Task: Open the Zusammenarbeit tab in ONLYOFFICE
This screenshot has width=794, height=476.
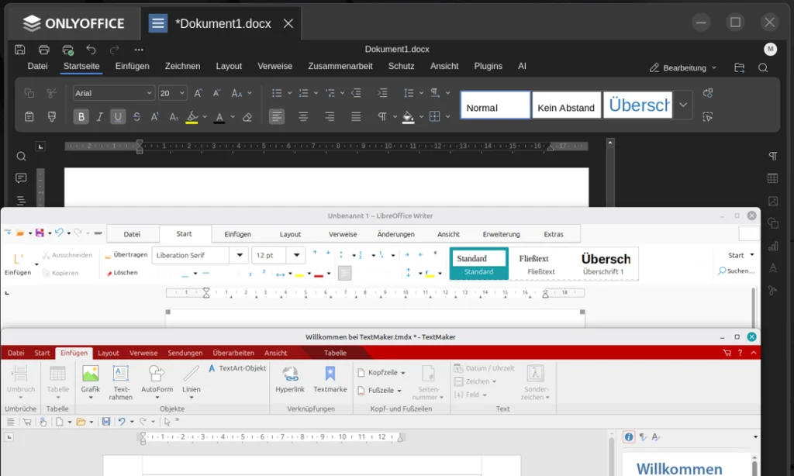Action: coord(340,67)
